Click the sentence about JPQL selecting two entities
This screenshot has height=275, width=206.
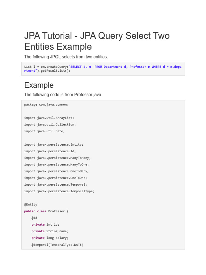tap(66, 57)
